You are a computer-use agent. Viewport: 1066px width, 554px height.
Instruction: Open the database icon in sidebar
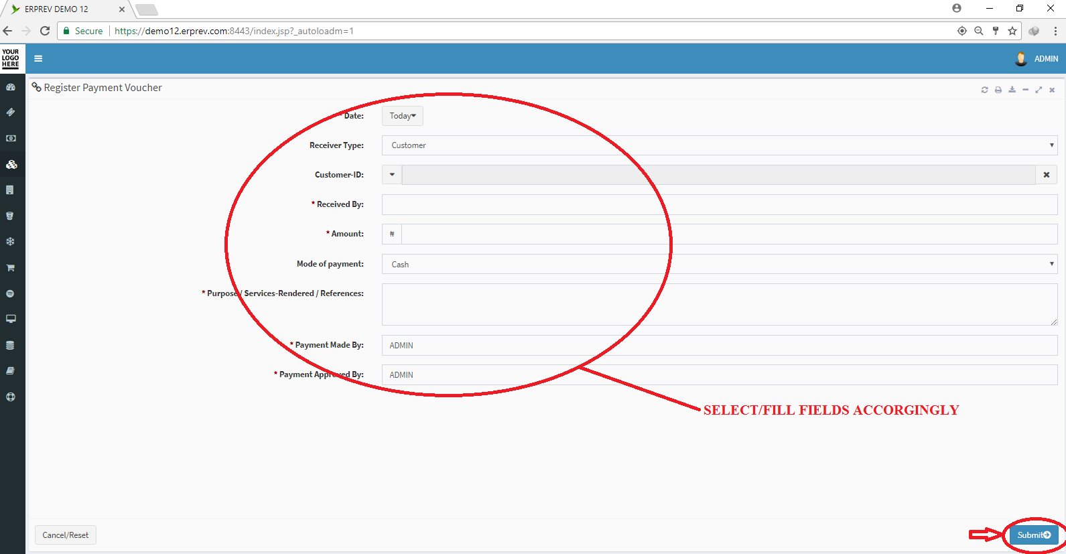coord(10,346)
